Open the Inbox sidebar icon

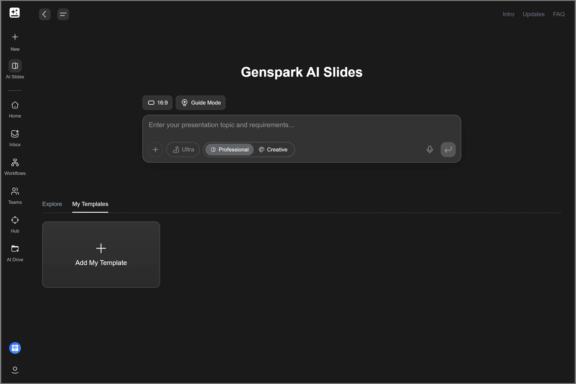pyautogui.click(x=15, y=138)
